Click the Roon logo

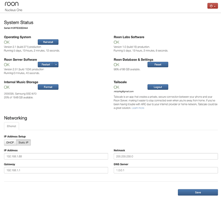11,4
